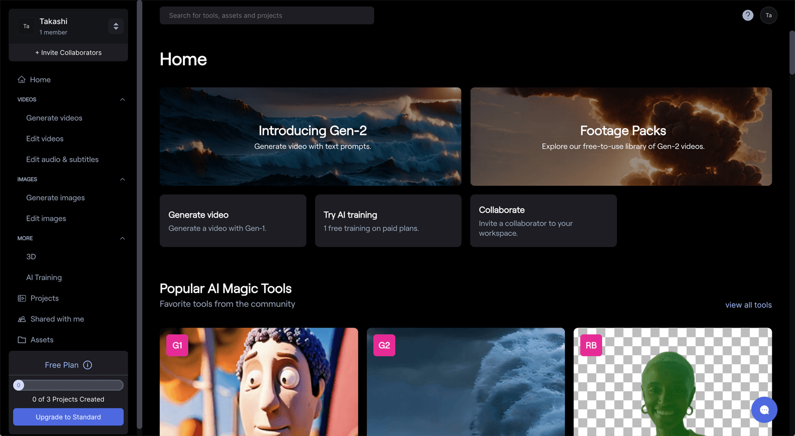This screenshot has height=436, width=795.
Task: Collapse the VIDEOS section
Action: (122, 99)
